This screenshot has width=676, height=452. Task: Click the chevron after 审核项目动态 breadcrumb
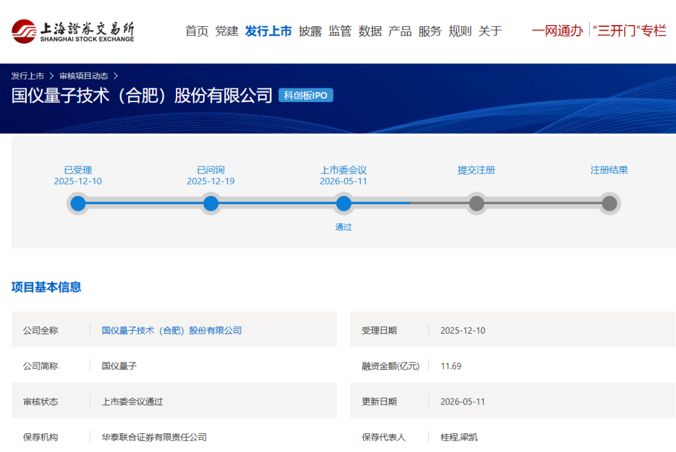pos(116,76)
